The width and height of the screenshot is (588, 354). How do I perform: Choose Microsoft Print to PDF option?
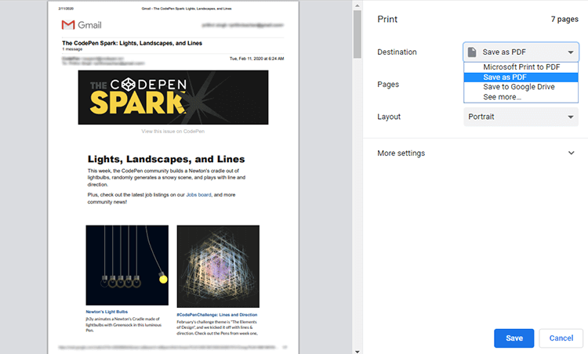[x=521, y=67]
